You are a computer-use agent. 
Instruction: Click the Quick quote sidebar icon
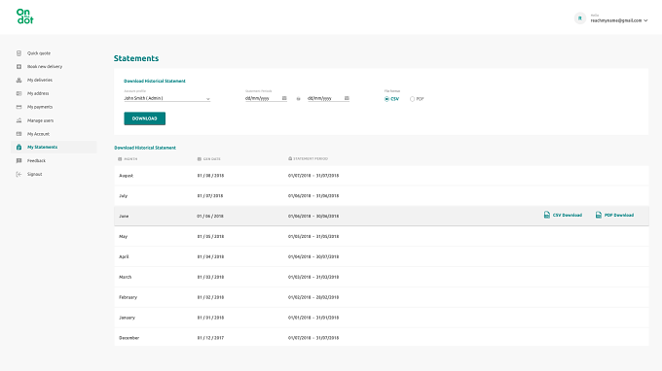pyautogui.click(x=18, y=53)
